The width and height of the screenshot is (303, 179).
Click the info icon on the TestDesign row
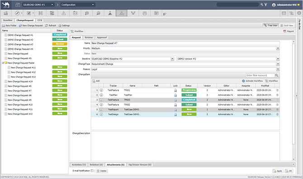tap(101, 114)
